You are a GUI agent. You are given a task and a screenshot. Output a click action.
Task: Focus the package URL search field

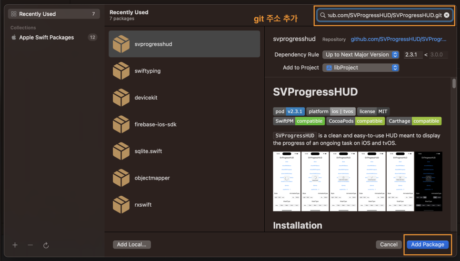click(385, 15)
